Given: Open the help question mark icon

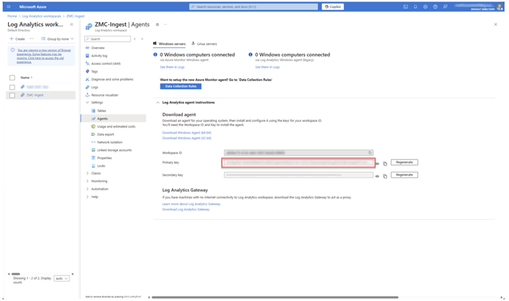Looking at the screenshot, I should click(x=435, y=7).
